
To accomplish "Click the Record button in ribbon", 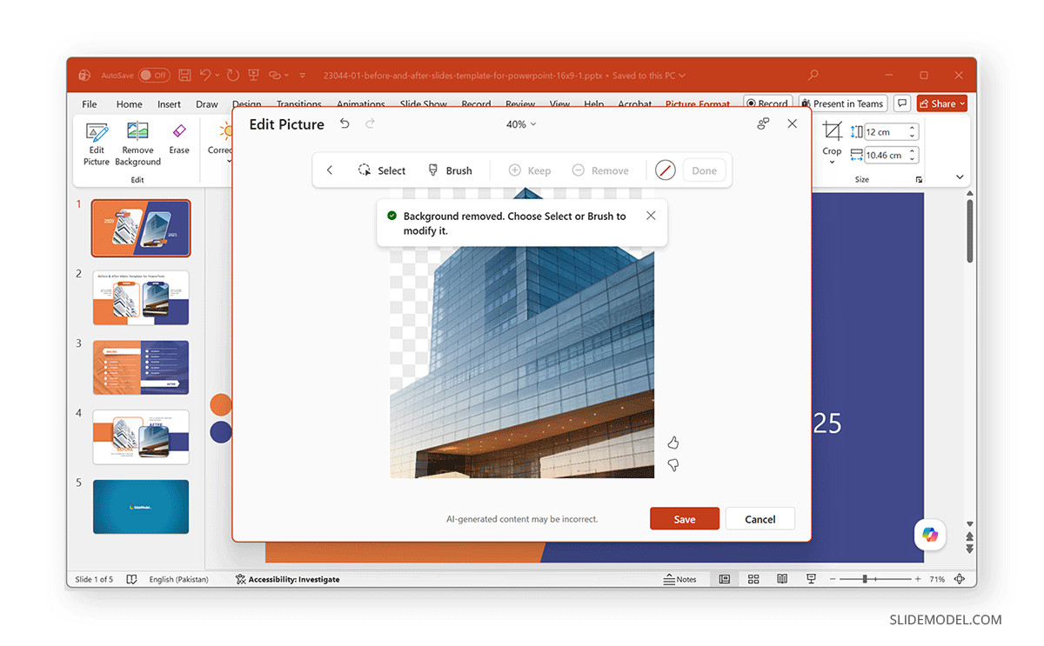I will [x=767, y=103].
